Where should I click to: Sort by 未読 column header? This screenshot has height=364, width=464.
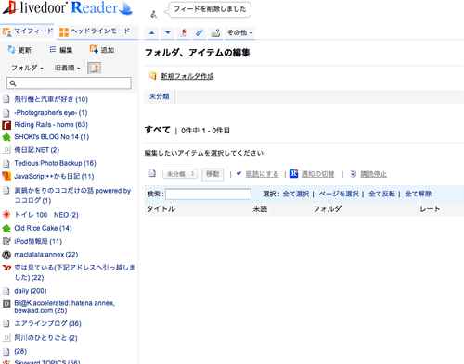pos(260,209)
